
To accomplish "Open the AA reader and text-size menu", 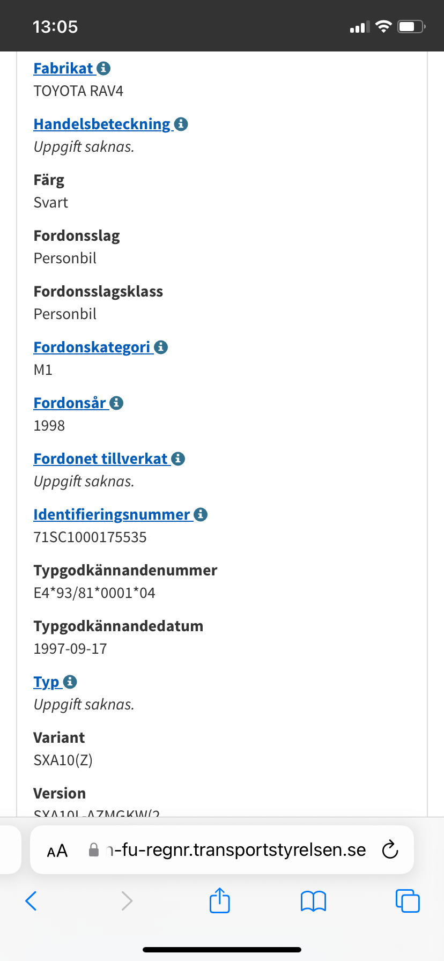I will point(57,851).
